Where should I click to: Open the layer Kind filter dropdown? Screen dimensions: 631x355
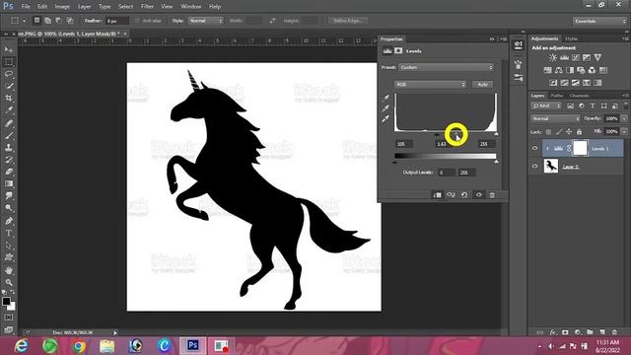[x=546, y=106]
